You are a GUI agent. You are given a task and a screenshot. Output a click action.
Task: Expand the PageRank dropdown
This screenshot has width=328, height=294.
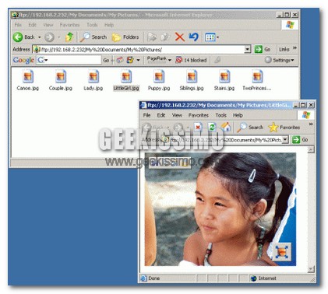(x=170, y=60)
